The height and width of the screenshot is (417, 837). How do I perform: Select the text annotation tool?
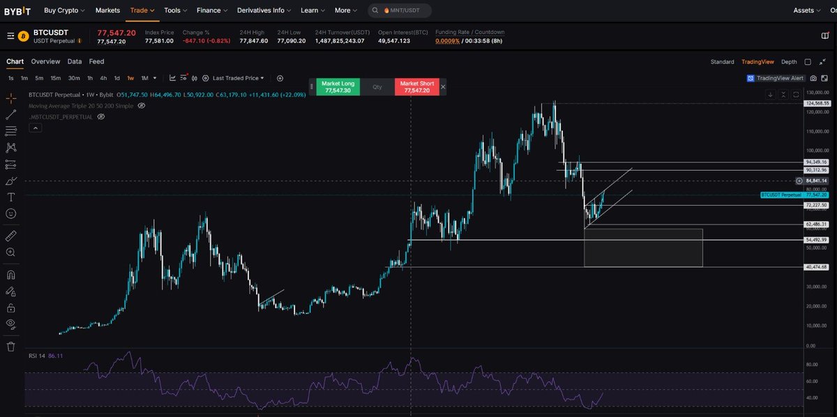(x=11, y=197)
